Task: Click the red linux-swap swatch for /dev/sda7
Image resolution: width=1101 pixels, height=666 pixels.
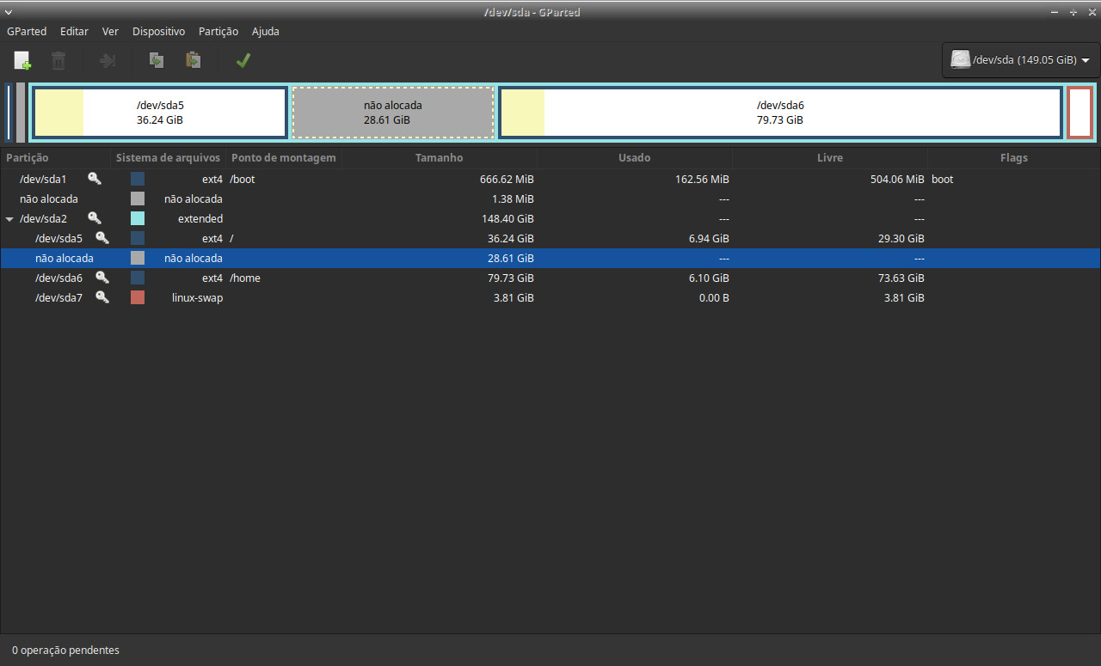Action: pos(138,297)
